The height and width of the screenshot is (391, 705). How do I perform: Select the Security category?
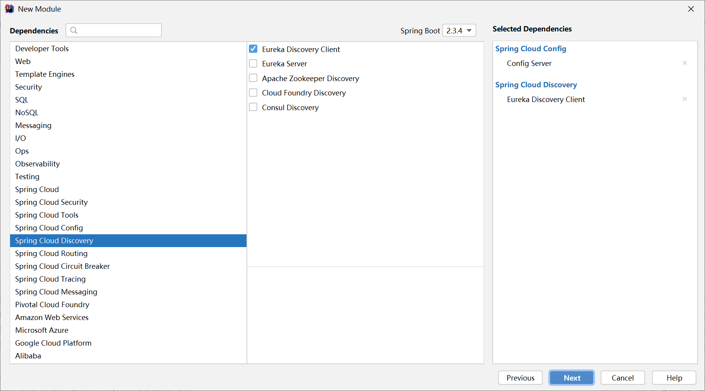point(128,87)
